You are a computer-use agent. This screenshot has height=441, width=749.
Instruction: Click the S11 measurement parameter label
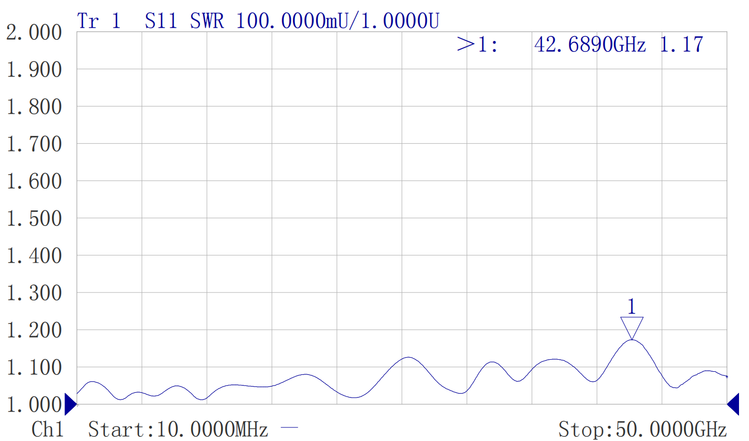click(x=161, y=21)
